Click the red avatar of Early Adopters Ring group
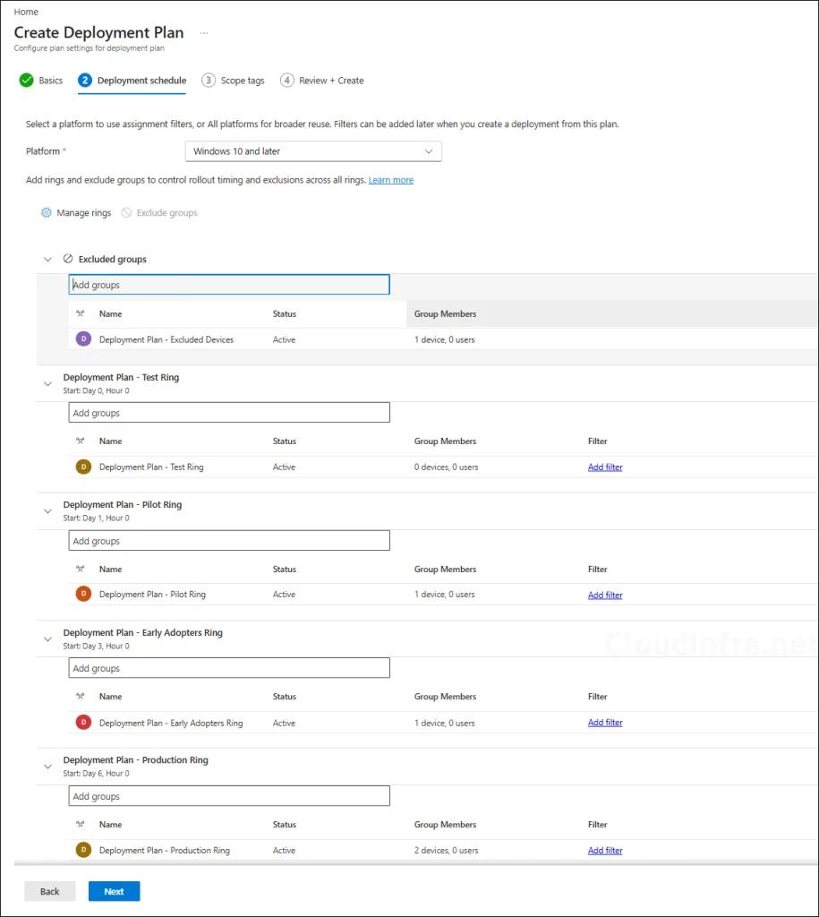The width and height of the screenshot is (819, 917). click(x=83, y=723)
